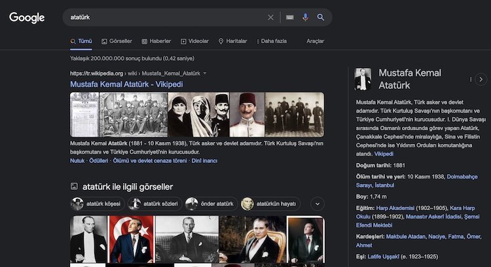Viewport: 491px width, 267px height.
Task: Click the 'Boy: 1,74 m' line
Action: 371,197
